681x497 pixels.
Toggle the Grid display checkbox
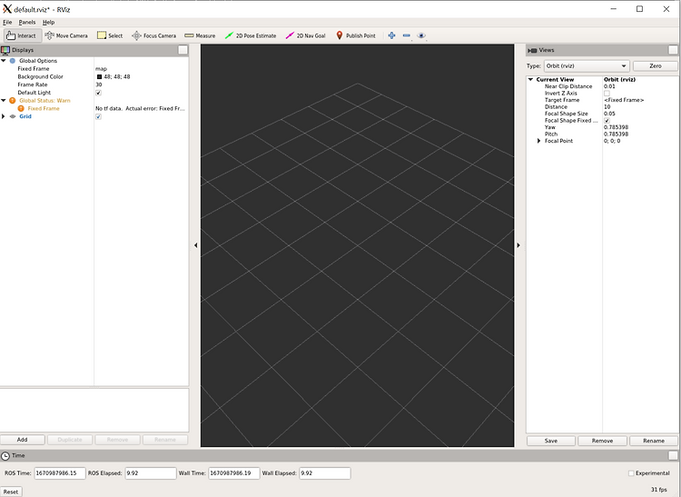(x=99, y=117)
